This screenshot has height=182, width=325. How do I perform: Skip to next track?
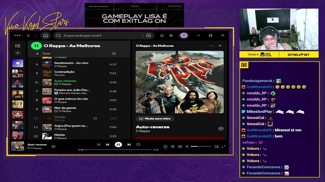pyautogui.click(x=129, y=145)
